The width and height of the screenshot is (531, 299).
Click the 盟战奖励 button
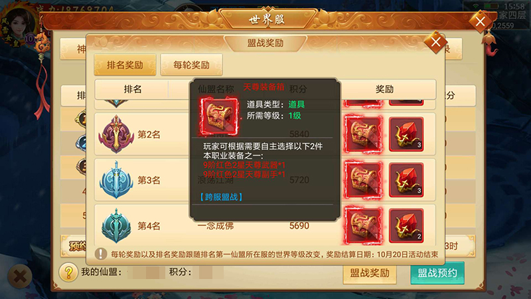click(x=370, y=273)
